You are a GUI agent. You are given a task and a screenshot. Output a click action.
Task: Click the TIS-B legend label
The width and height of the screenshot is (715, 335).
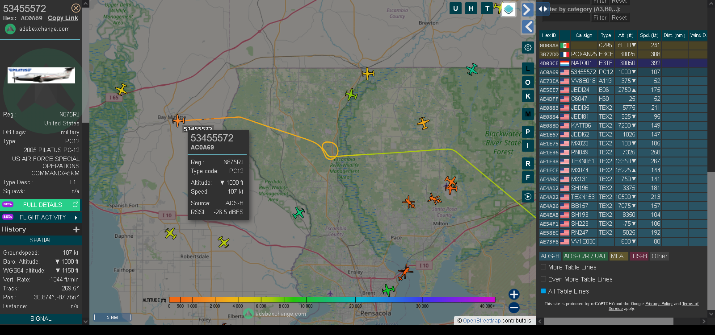[639, 256]
